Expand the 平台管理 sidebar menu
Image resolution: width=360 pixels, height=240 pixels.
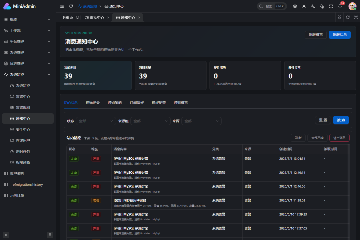(x=28, y=41)
